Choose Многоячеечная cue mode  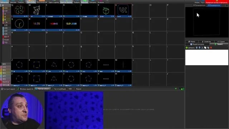pyautogui.click(x=42, y=1)
